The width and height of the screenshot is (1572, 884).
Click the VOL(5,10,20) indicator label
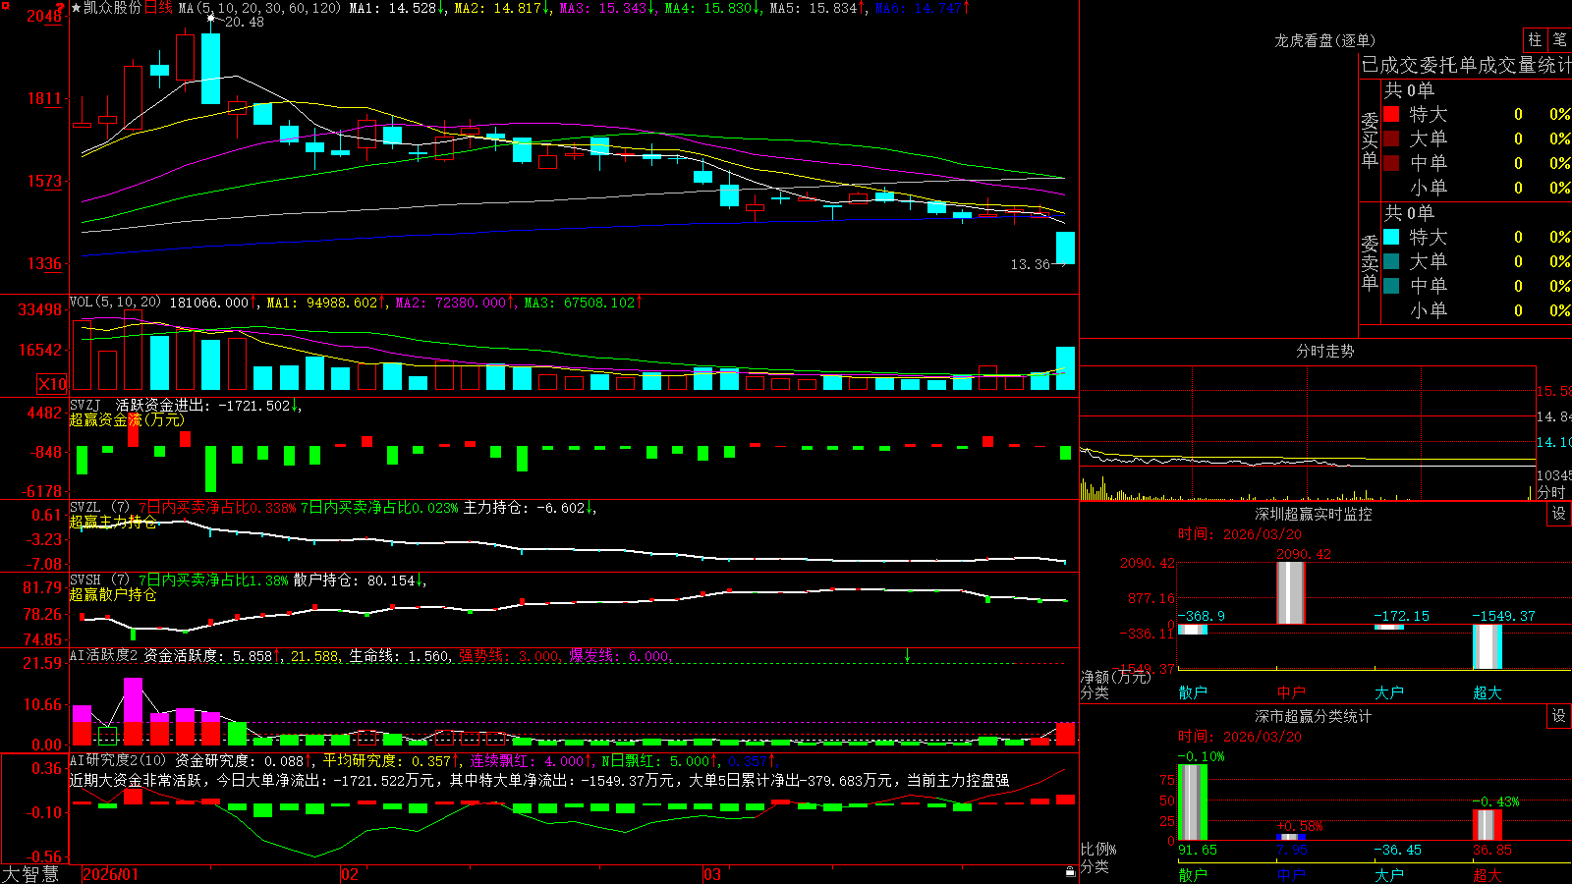pyautogui.click(x=116, y=303)
